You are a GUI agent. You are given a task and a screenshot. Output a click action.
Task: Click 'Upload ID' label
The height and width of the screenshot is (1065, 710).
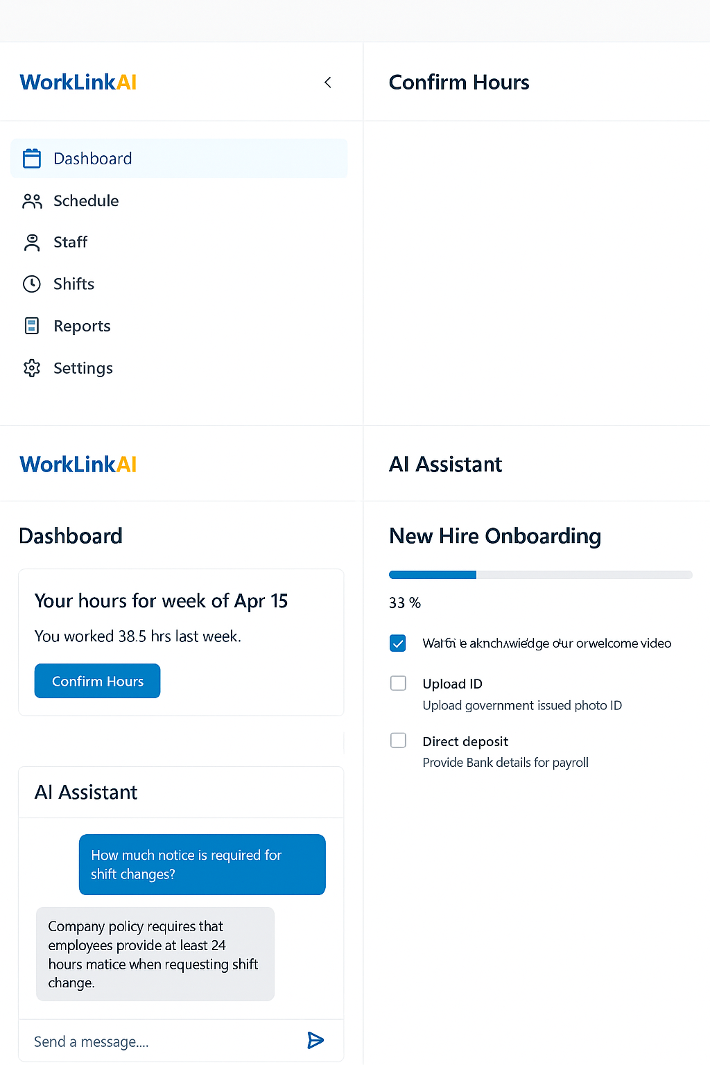(453, 684)
